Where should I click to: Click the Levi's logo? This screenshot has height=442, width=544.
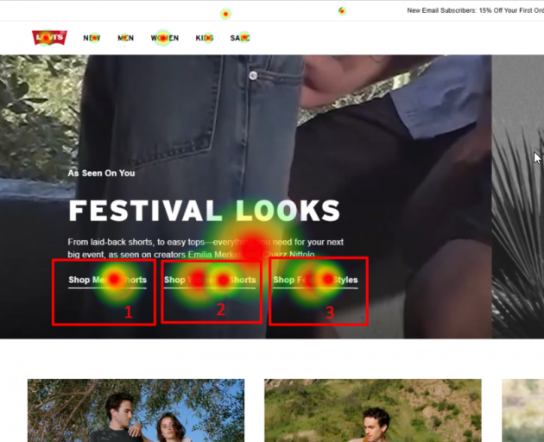(49, 37)
